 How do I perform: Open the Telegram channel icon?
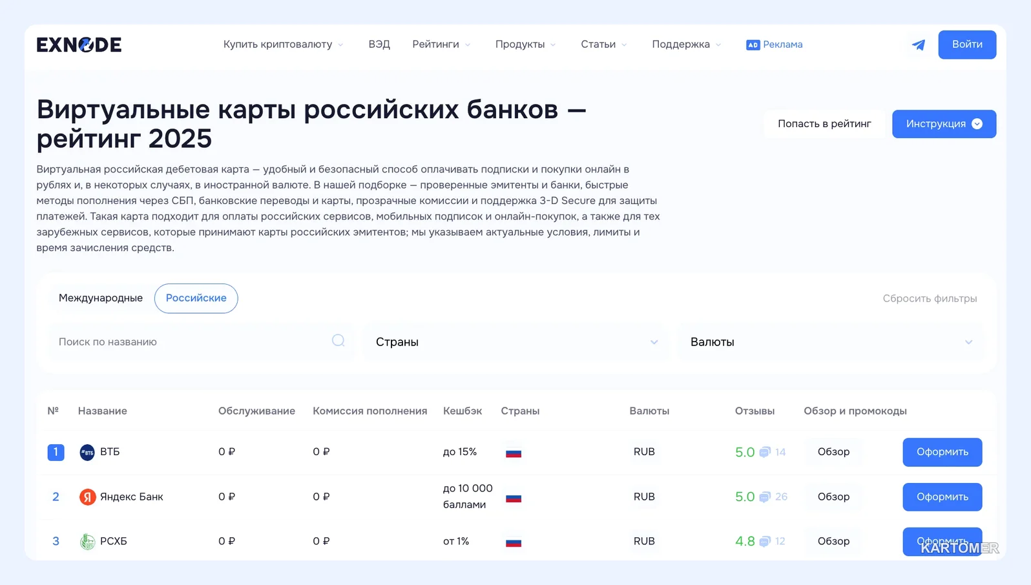[918, 45]
